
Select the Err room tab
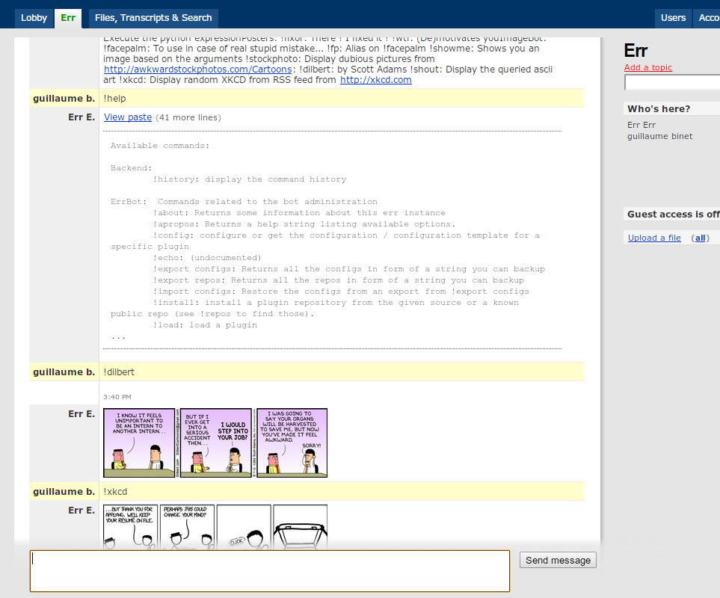(x=68, y=17)
